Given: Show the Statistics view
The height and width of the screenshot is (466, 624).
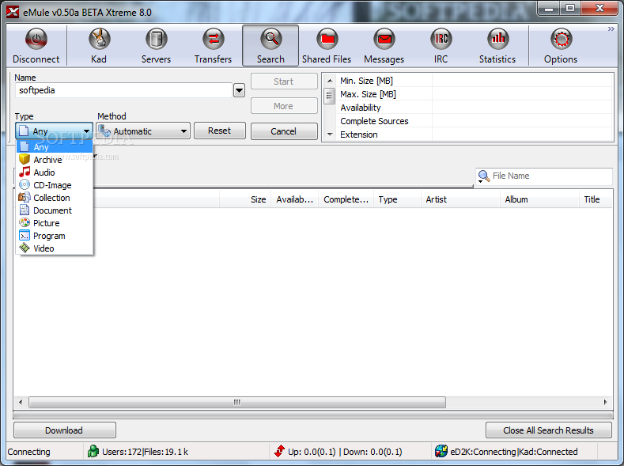Looking at the screenshot, I should 497,46.
